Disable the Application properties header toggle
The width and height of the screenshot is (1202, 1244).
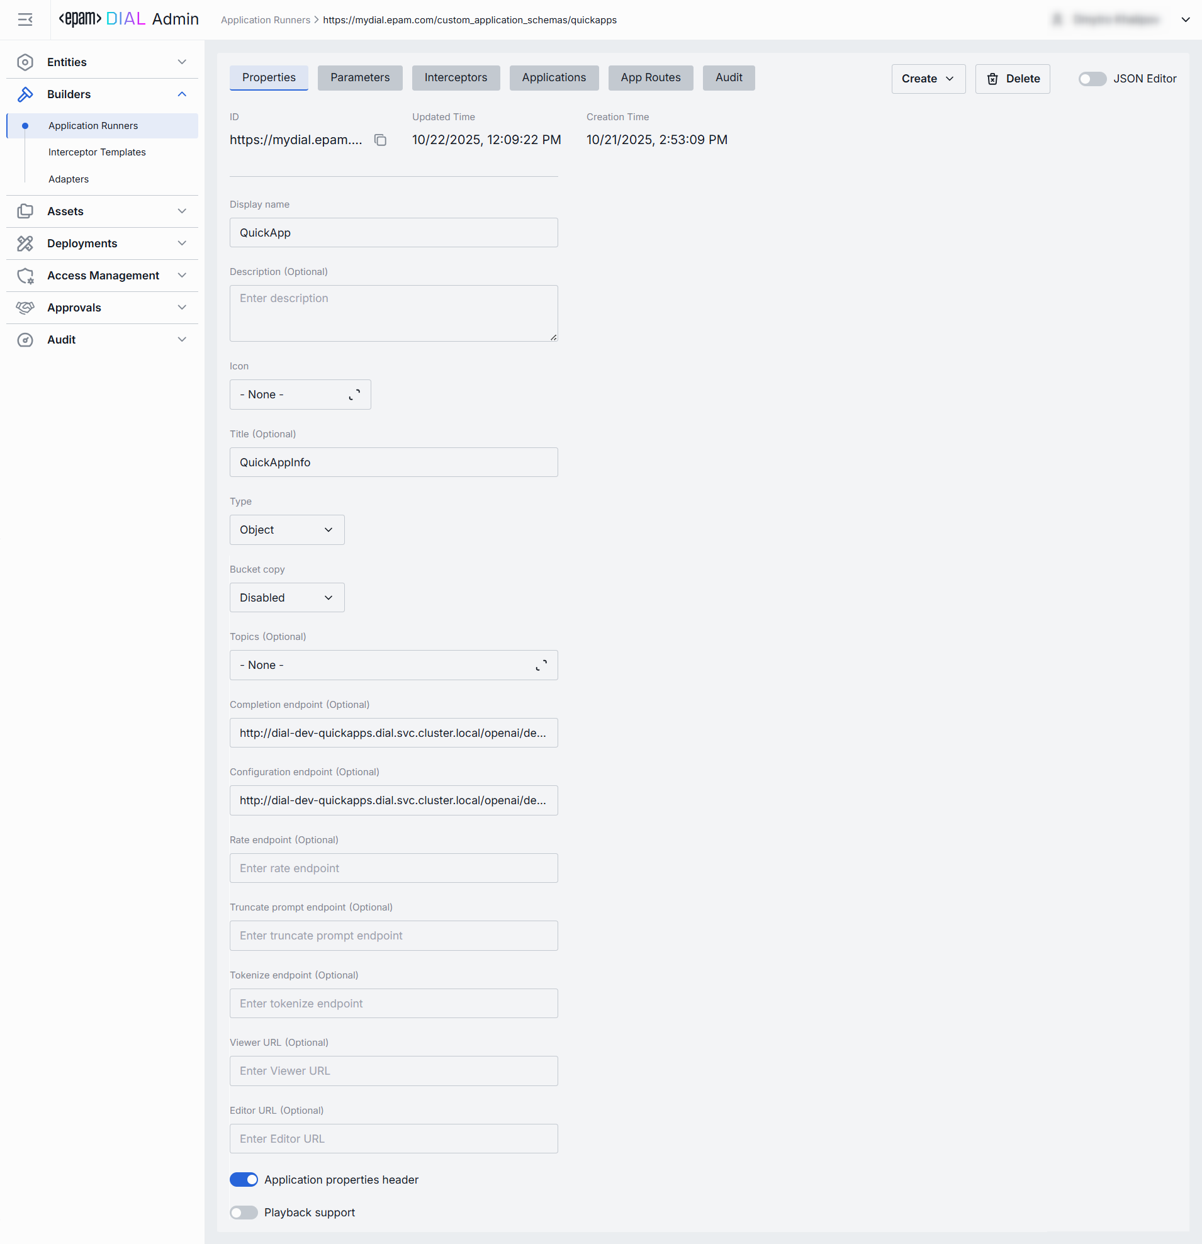coord(244,1179)
